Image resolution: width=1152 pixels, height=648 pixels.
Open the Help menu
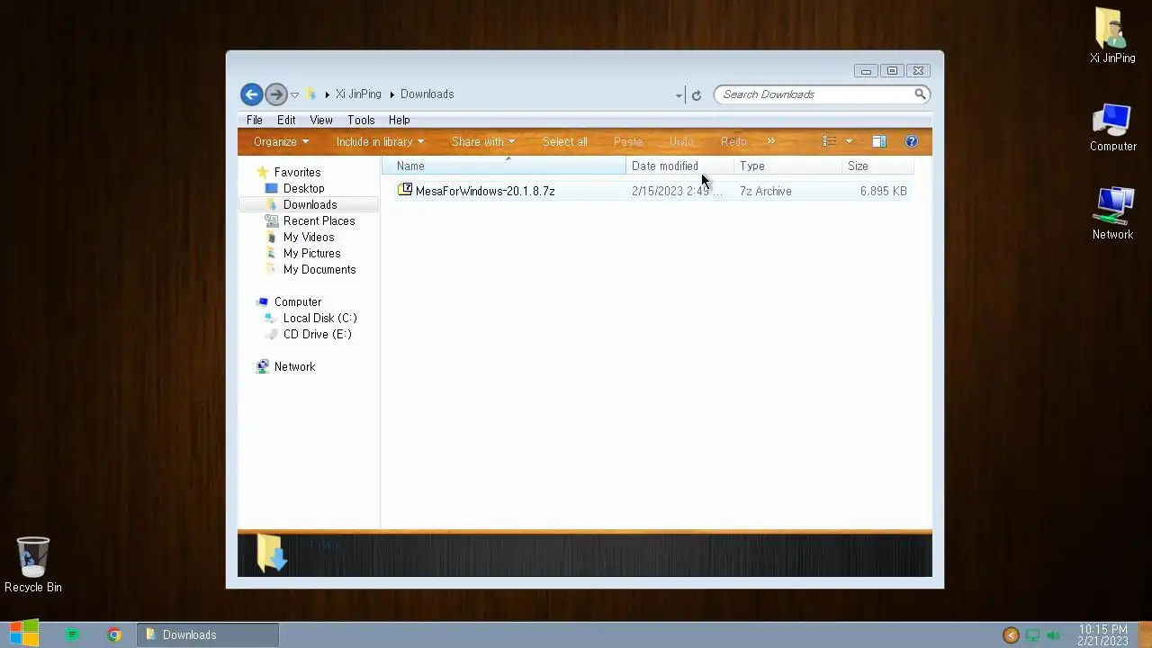pyautogui.click(x=399, y=120)
